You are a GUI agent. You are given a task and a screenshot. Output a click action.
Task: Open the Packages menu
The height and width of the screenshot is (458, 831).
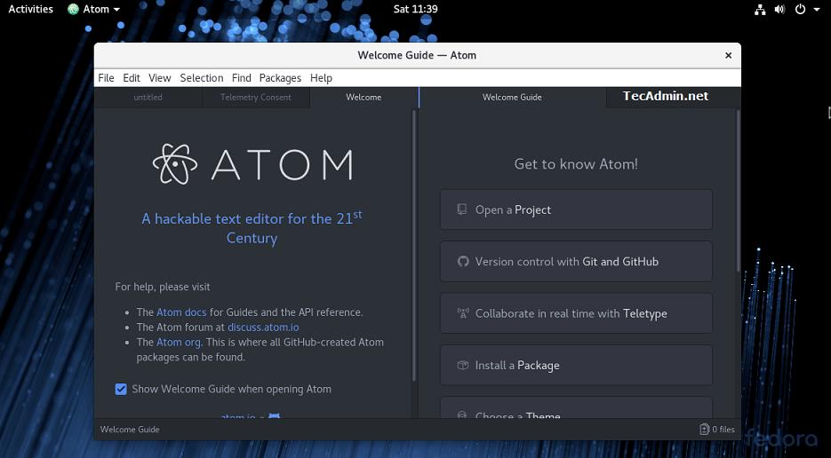point(280,78)
